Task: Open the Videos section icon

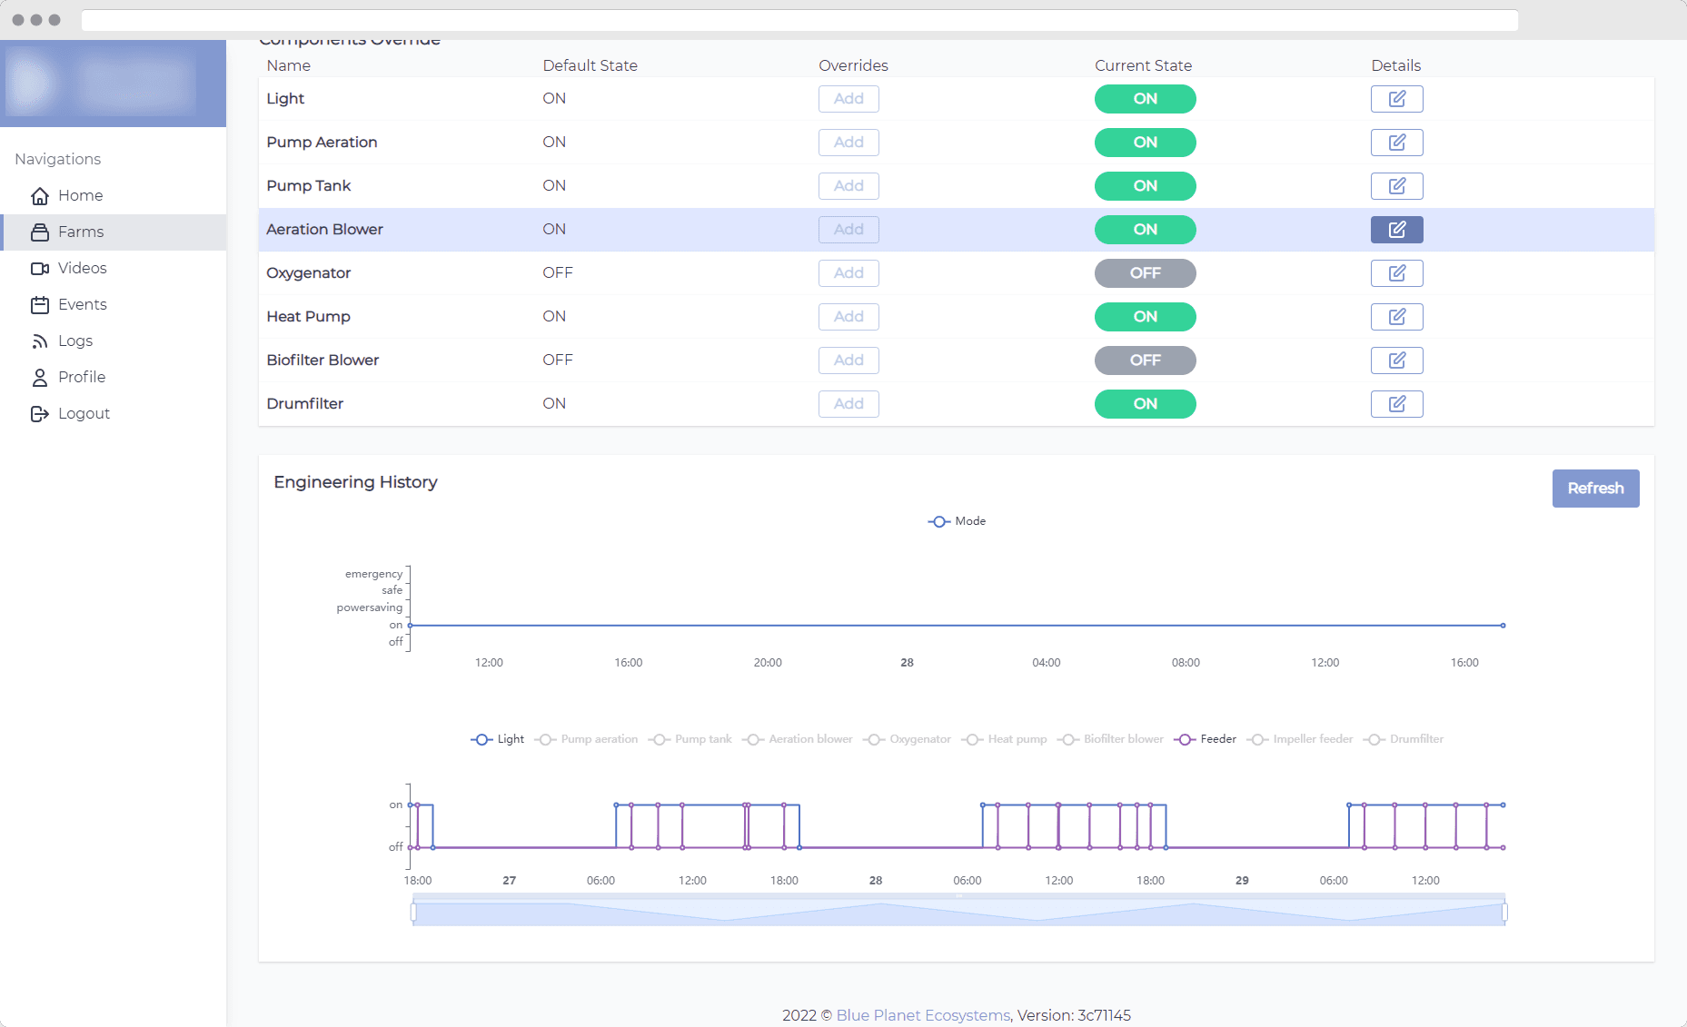Action: coord(41,268)
